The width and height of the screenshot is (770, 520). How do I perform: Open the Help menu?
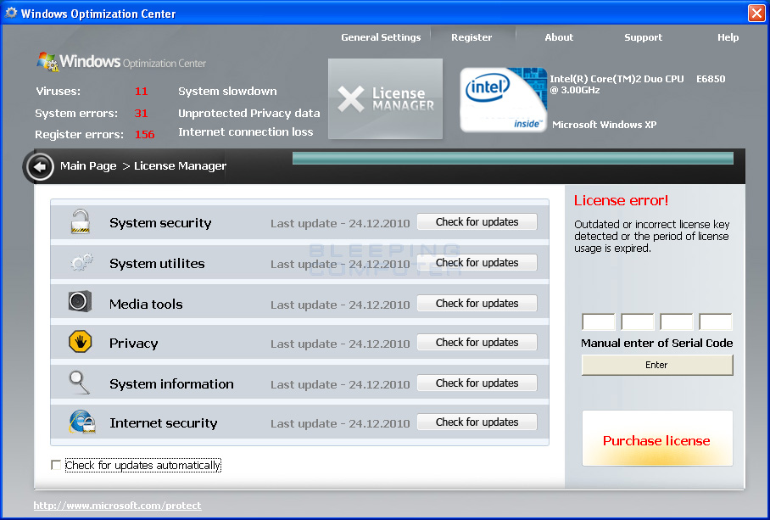click(x=728, y=37)
